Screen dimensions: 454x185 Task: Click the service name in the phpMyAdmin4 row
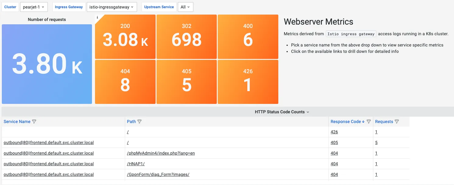pos(49,153)
